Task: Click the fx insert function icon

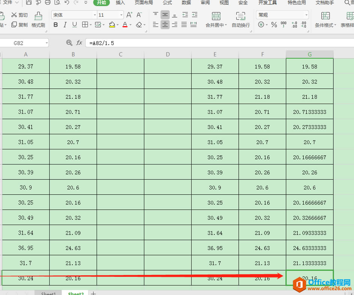Action: 79,43
